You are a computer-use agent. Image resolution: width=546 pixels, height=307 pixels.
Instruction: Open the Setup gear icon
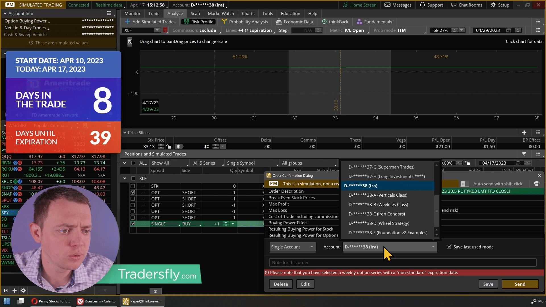493,5
